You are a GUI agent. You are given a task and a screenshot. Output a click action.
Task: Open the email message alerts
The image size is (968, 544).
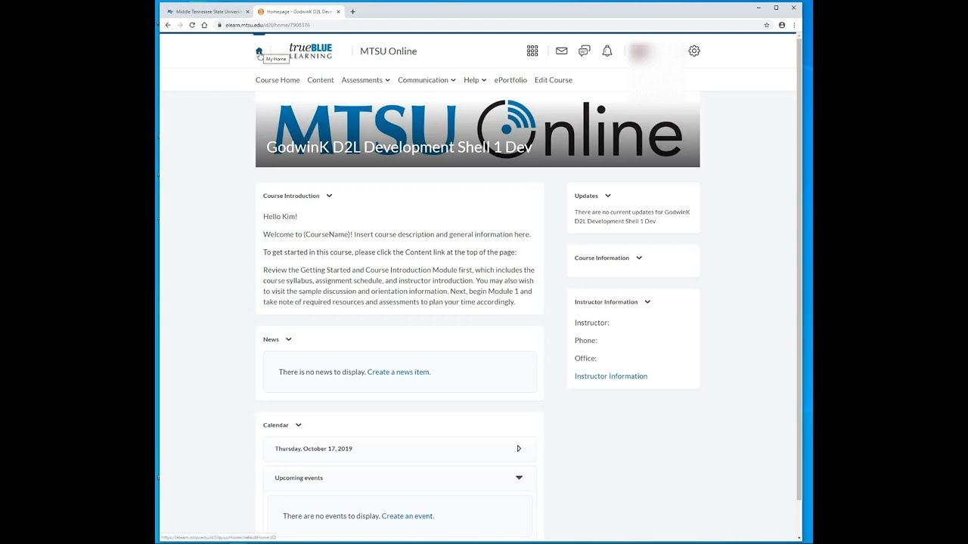pyautogui.click(x=561, y=51)
